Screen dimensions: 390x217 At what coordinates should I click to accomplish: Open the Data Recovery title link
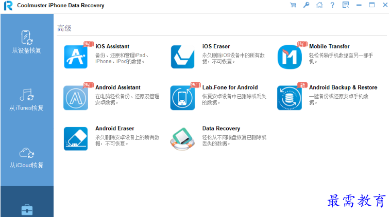[x=221, y=129]
